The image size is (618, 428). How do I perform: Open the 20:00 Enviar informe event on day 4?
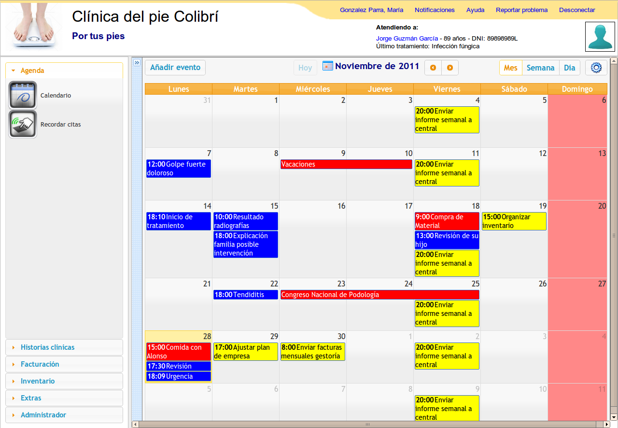point(447,120)
